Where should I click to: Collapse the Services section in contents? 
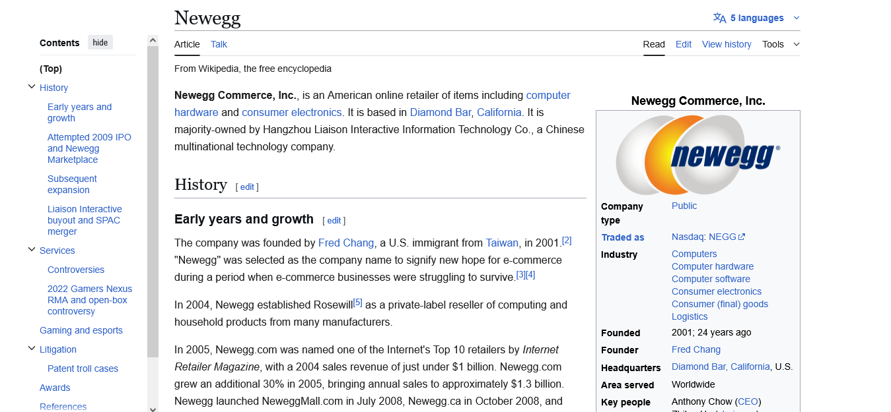31,250
